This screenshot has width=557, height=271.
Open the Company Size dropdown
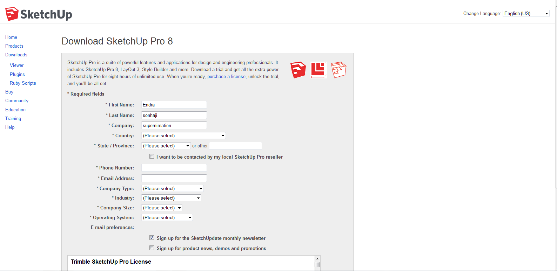coord(162,208)
